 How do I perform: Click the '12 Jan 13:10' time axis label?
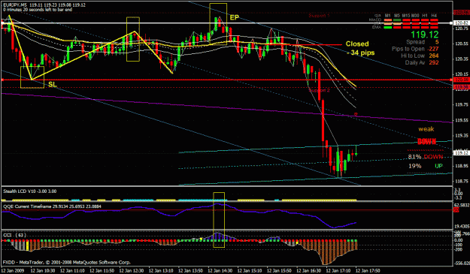click(161, 271)
